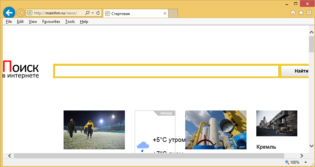Image resolution: width=315 pixels, height=167 pixels.
Task: Click the 100% zoom level button
Action: click(292, 162)
